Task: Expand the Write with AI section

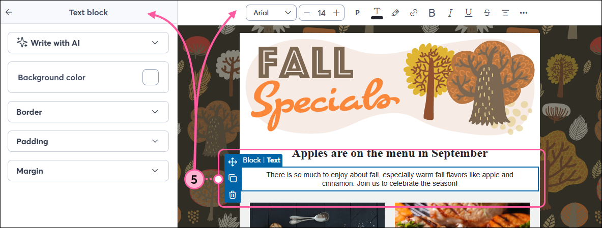Action: click(x=89, y=43)
